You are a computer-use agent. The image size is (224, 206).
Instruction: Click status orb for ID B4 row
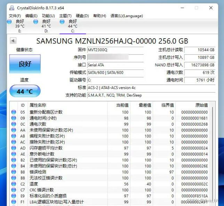(14, 166)
